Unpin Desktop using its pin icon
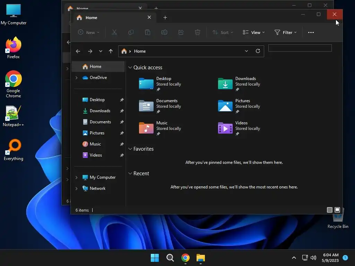Viewport: 355px width, 266px height. coord(122,100)
